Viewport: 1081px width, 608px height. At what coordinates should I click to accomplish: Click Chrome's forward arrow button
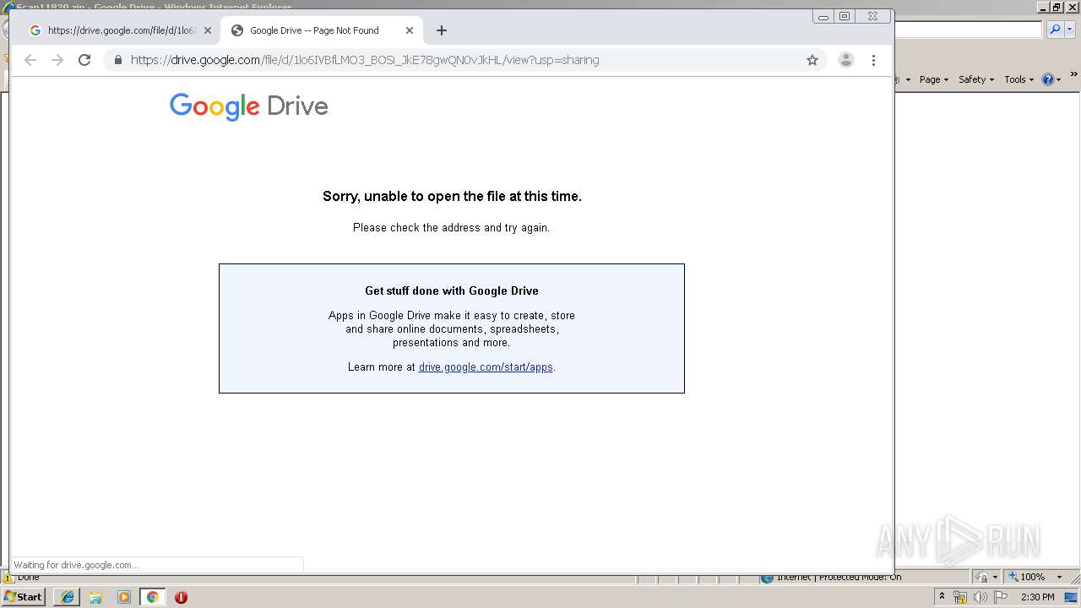[x=57, y=60]
